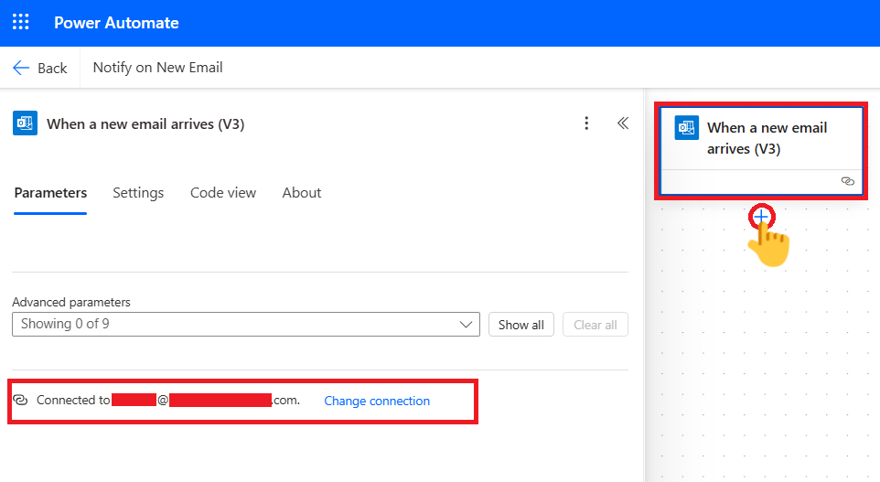This screenshot has height=482, width=880.
Task: Click the Outlook icon in panel header
Action: click(26, 123)
